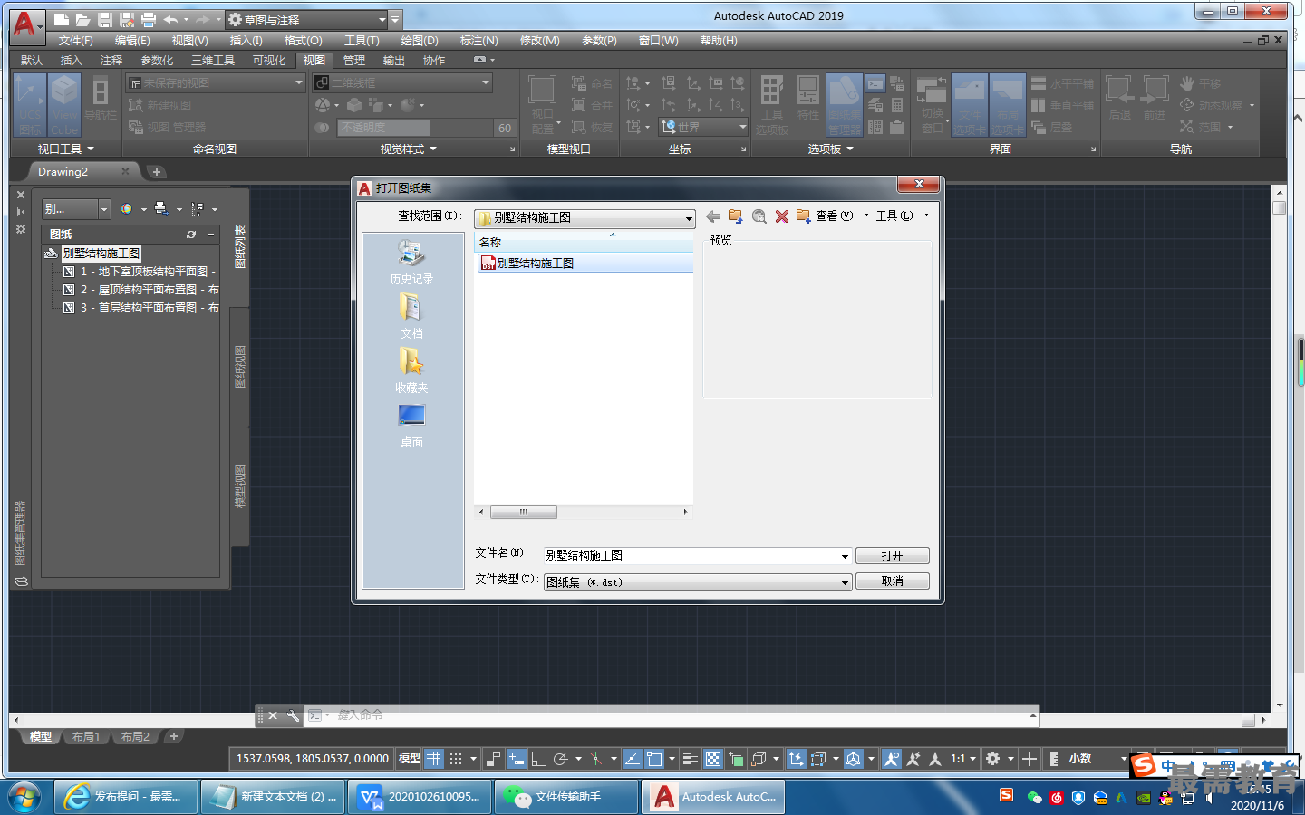Click the workspace switching gear in status bar

(993, 759)
